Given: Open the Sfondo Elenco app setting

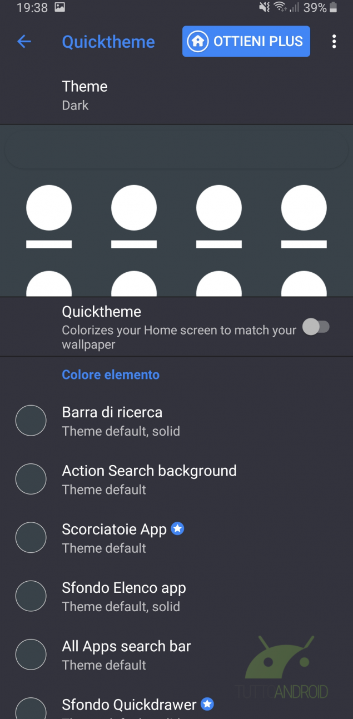Looking at the screenshot, I should (x=124, y=596).
